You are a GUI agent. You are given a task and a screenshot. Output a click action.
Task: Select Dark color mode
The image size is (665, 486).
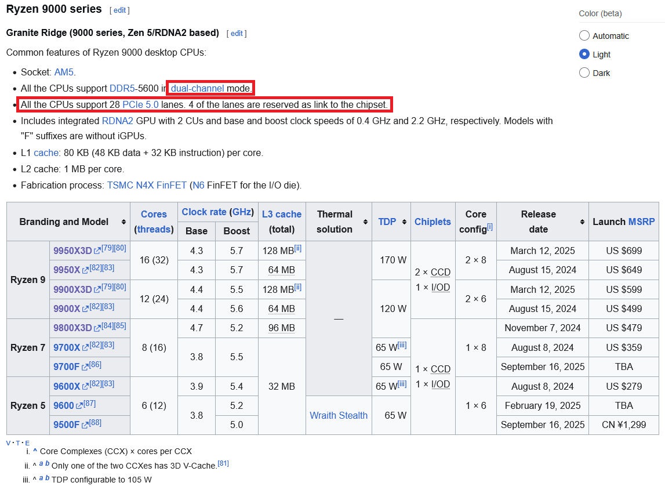[x=584, y=73]
